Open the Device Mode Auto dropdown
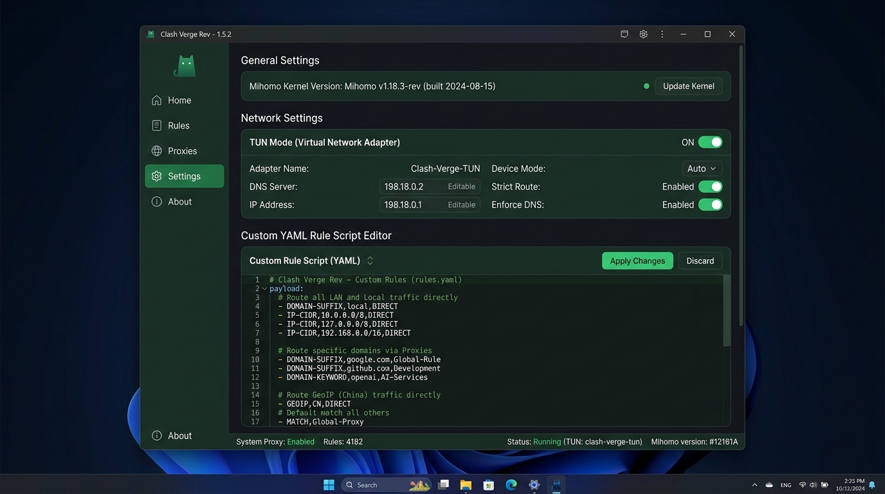The height and width of the screenshot is (494, 885). [702, 169]
